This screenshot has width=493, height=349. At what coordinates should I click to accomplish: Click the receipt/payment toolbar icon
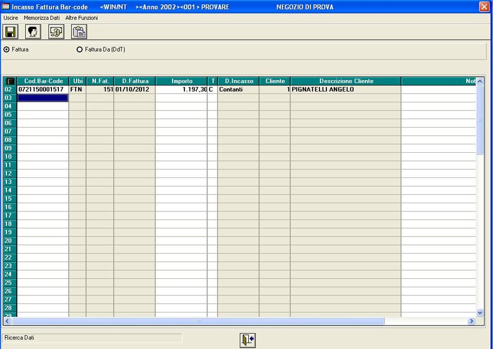(56, 32)
